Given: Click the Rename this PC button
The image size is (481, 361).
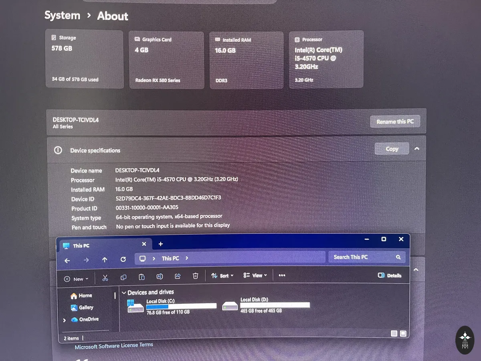Looking at the screenshot, I should pos(395,122).
